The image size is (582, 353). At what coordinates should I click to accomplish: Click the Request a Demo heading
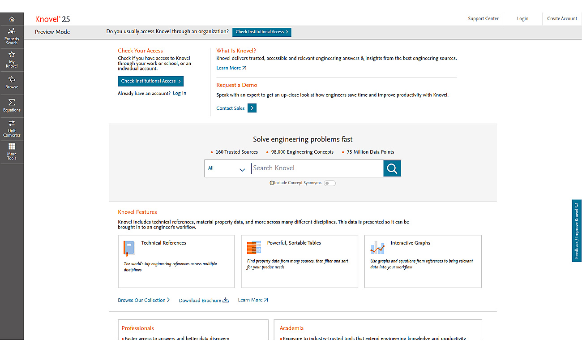point(237,85)
